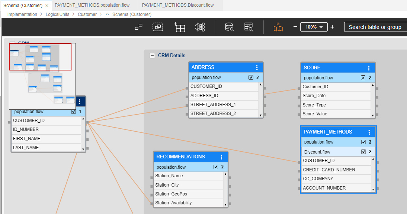Uncheck population.flow checkbox in SCORE table

click(x=363, y=78)
